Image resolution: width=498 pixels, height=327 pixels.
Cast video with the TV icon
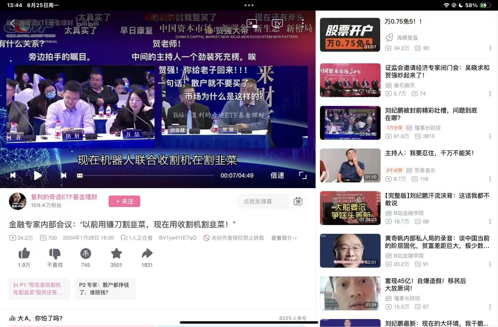(x=277, y=23)
